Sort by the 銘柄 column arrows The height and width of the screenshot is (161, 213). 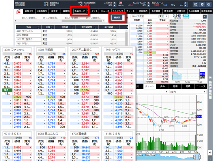38,28
